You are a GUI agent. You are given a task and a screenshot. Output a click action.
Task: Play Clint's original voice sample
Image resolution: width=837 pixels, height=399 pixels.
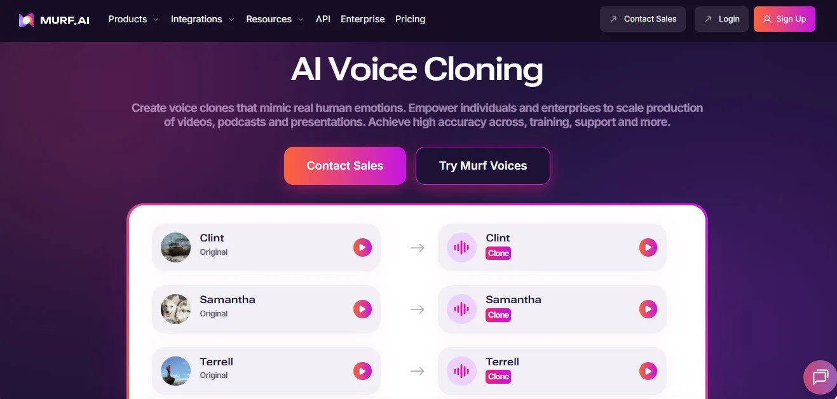pos(362,247)
